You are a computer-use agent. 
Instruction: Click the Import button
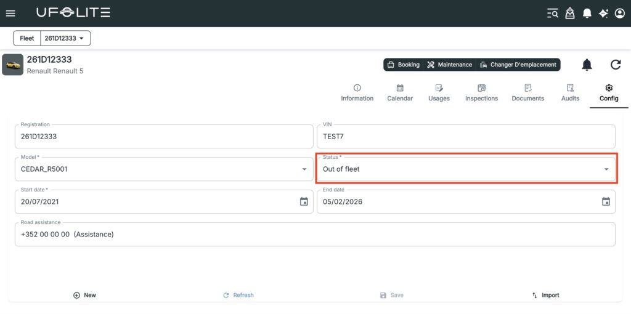click(x=545, y=296)
